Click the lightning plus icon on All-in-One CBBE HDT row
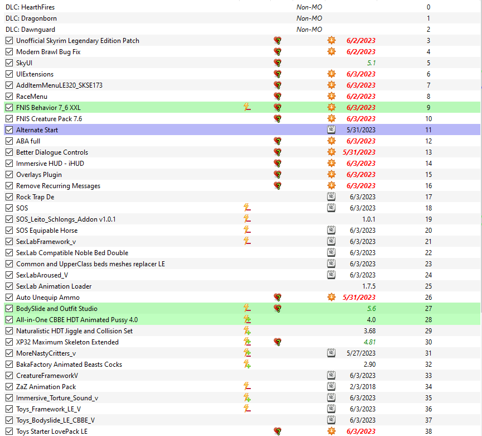The image size is (482, 436). pyautogui.click(x=247, y=320)
